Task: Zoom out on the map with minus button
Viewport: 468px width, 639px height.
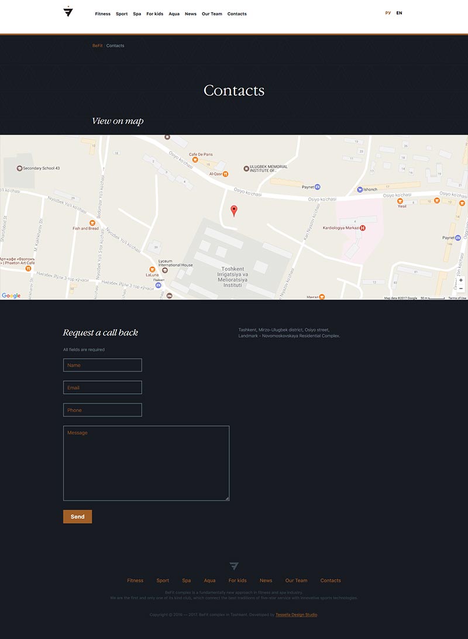Action: (x=461, y=289)
